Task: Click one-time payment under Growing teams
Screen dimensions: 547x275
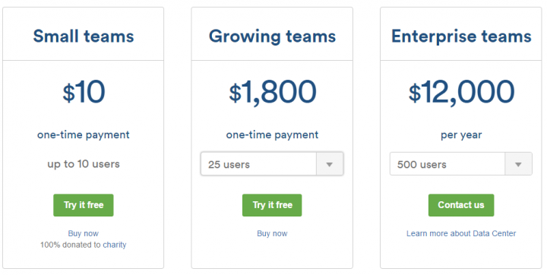Action: point(272,135)
